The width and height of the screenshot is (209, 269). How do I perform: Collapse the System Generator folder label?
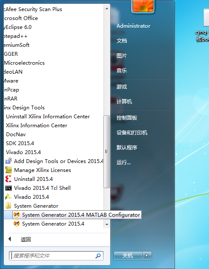36,206
